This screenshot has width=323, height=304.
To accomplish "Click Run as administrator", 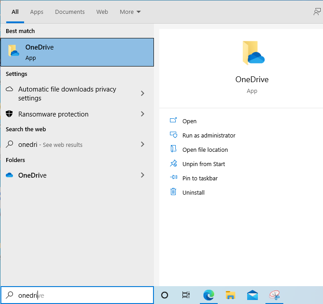I will tap(209, 135).
